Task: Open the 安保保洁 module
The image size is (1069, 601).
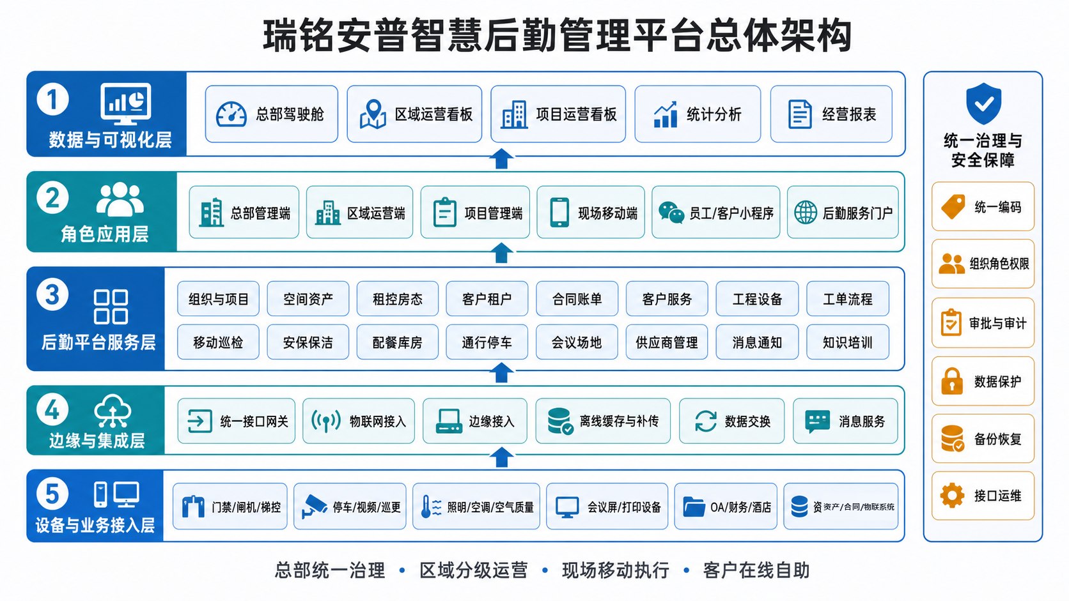Action: [x=308, y=342]
